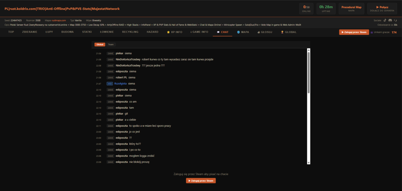Click the Unikalni gracze count 174
Viewport: 402px width, 191px height.
click(x=394, y=32)
